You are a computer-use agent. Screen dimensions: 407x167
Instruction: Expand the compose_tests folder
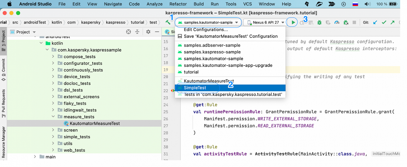click(53, 57)
